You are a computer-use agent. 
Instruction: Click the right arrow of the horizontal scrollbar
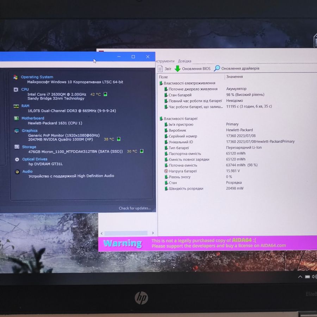(x=153, y=233)
